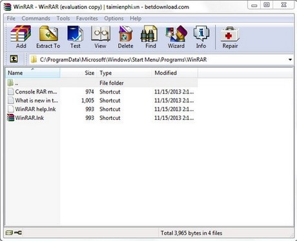297x241 pixels.
Task: Go up one folder level
Action: click(x=14, y=59)
